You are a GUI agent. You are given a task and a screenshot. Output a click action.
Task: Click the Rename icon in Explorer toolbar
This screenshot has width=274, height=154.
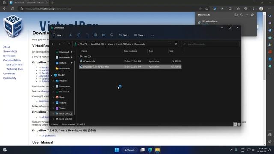(95, 35)
